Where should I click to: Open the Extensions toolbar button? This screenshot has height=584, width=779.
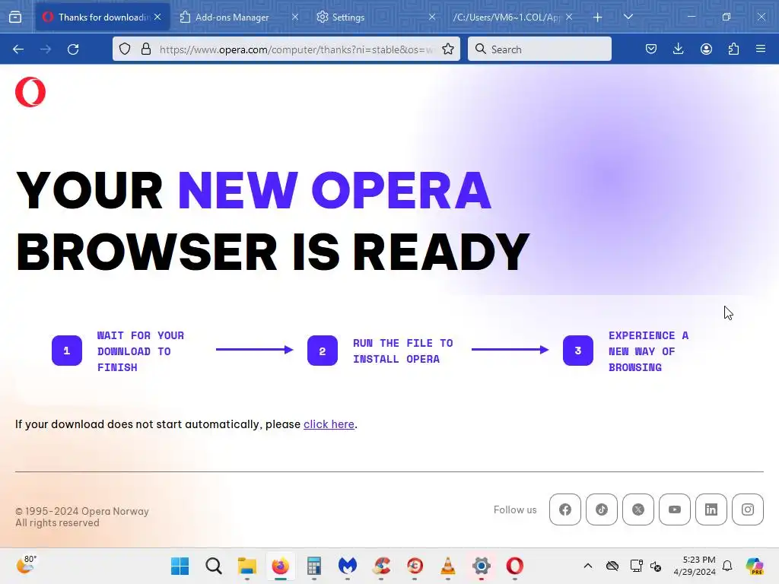click(x=733, y=49)
